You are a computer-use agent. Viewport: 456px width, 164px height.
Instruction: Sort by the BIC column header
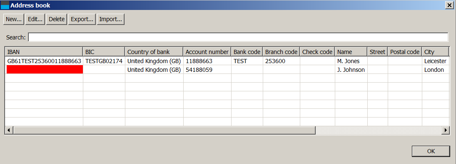(104, 52)
